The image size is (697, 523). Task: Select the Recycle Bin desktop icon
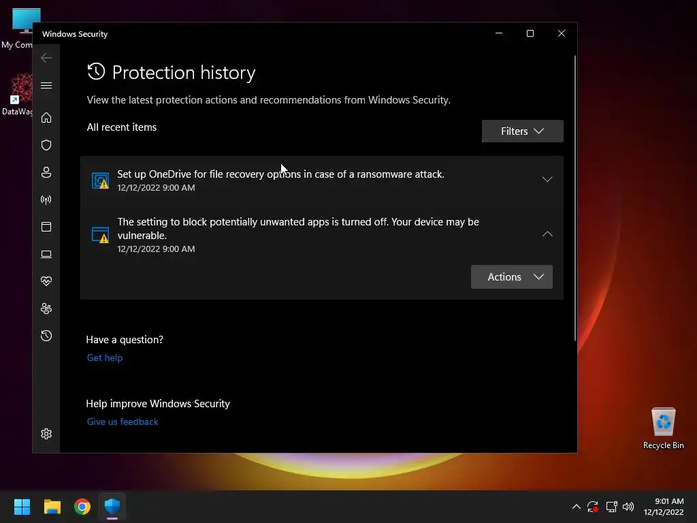point(663,428)
